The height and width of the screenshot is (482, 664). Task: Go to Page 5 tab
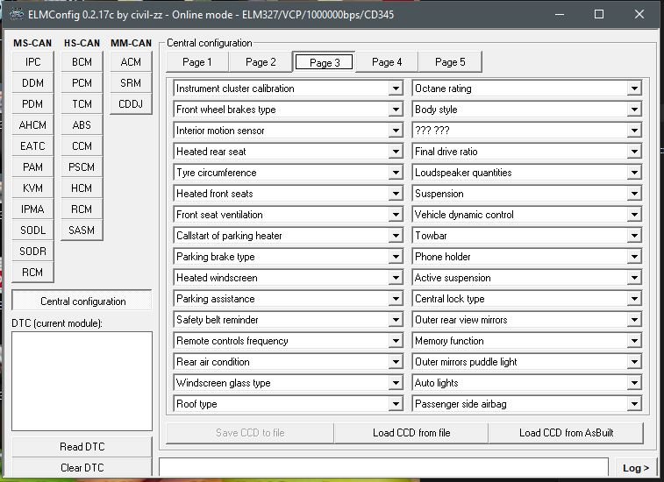[x=450, y=62]
